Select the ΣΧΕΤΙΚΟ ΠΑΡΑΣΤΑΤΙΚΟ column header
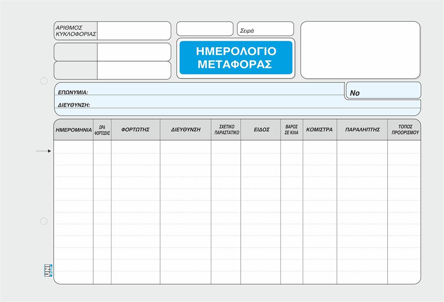 (x=226, y=130)
